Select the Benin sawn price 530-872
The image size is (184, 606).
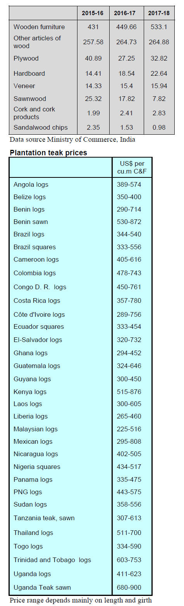(x=129, y=222)
